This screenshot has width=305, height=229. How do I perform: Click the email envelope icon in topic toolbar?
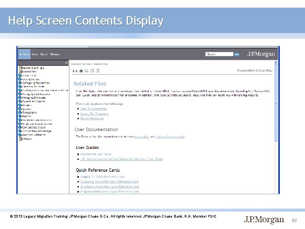(x=86, y=71)
